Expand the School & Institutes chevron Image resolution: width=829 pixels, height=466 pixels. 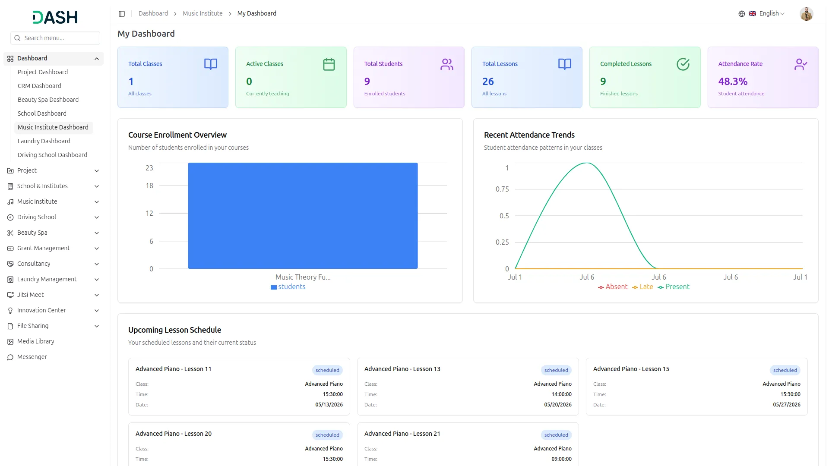[97, 186]
